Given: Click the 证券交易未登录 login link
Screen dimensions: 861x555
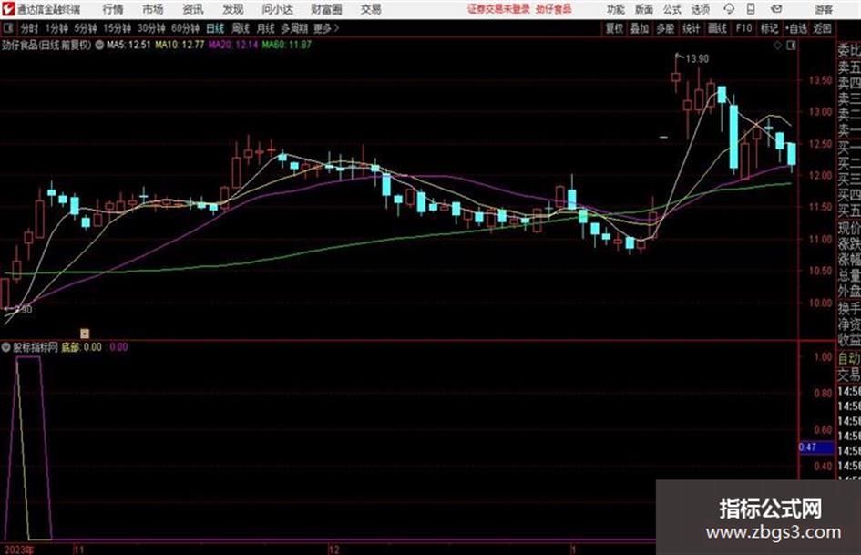Looking at the screenshot, I should point(498,9).
